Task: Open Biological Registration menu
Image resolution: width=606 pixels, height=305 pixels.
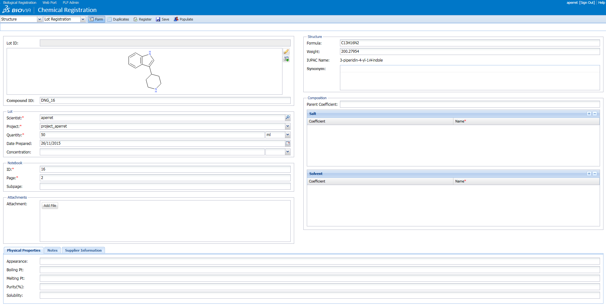Action: [x=20, y=3]
